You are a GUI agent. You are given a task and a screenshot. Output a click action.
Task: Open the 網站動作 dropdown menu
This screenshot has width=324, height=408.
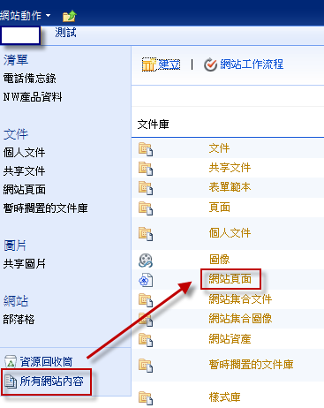click(x=26, y=15)
